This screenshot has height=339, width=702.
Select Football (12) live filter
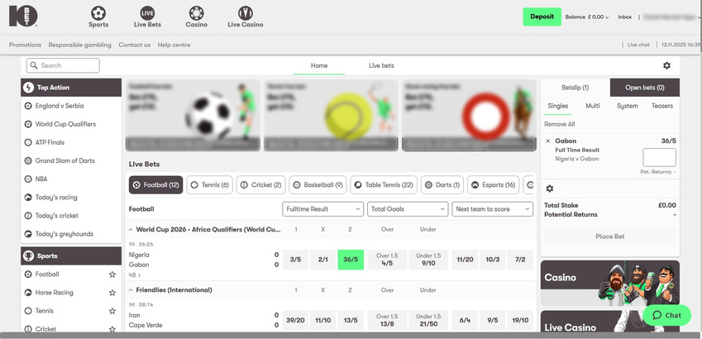click(x=155, y=185)
